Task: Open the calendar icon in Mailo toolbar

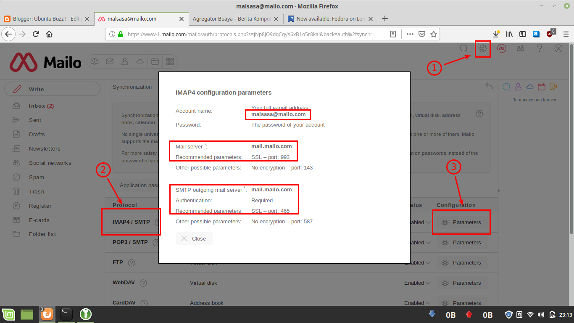Action: coord(155,61)
